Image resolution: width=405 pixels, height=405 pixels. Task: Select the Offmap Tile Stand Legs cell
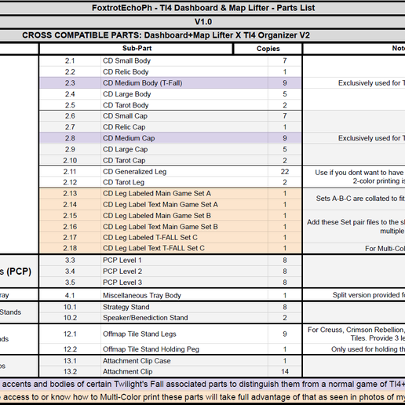click(x=184, y=334)
